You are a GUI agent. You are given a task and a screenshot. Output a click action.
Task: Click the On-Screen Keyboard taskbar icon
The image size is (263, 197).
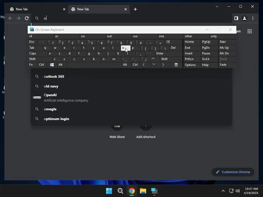(x=154, y=191)
